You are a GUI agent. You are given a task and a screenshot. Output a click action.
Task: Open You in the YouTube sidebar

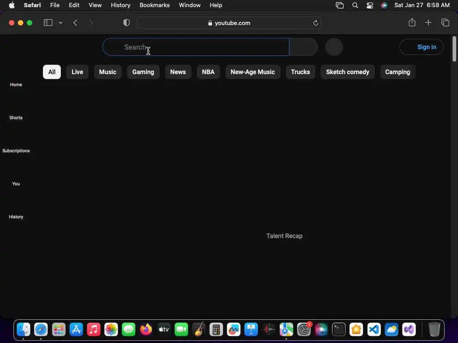click(16, 184)
